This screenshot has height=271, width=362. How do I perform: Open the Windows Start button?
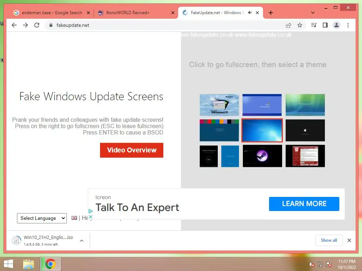pyautogui.click(x=8, y=264)
